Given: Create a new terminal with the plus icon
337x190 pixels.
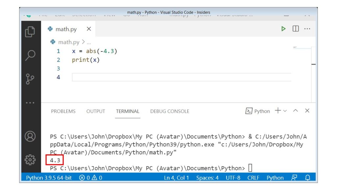Looking at the screenshot, I should (x=278, y=111).
